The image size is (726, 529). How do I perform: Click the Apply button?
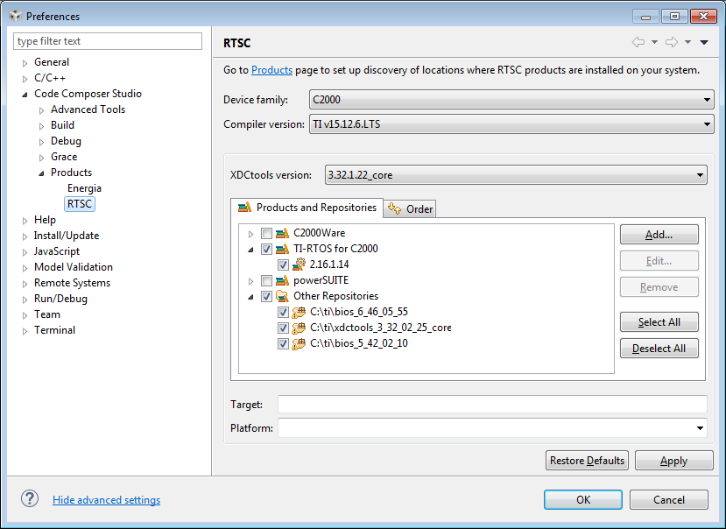coord(673,460)
